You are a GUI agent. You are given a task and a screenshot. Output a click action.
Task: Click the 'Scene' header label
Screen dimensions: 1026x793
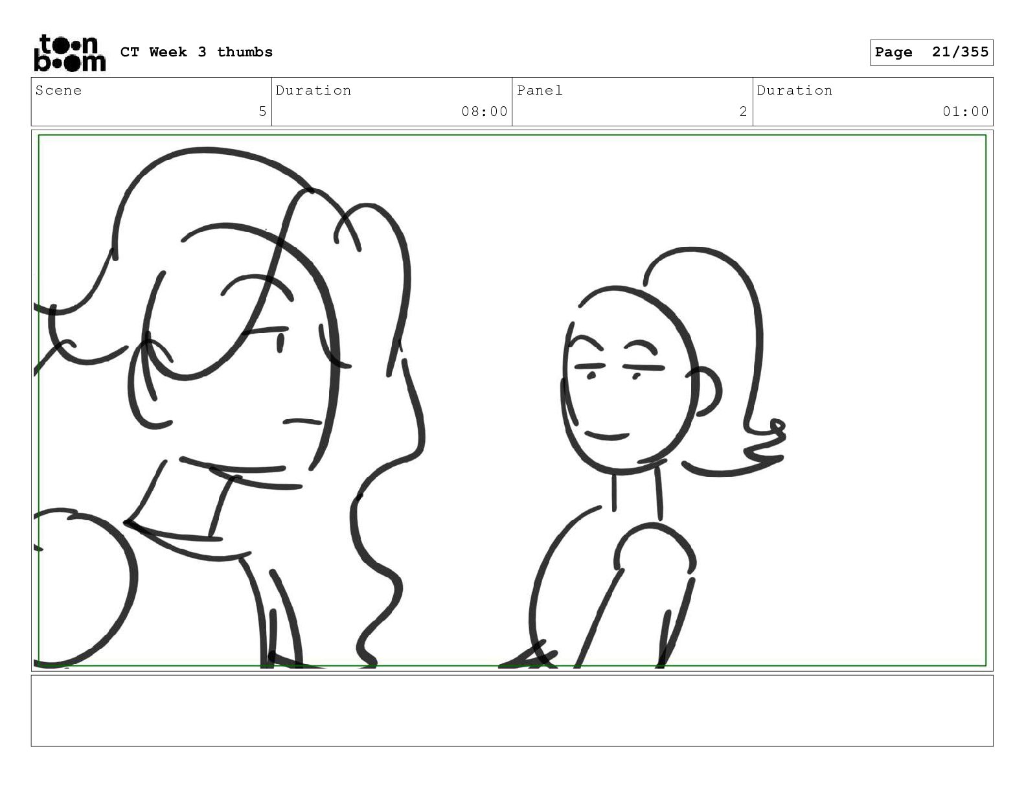coord(58,91)
